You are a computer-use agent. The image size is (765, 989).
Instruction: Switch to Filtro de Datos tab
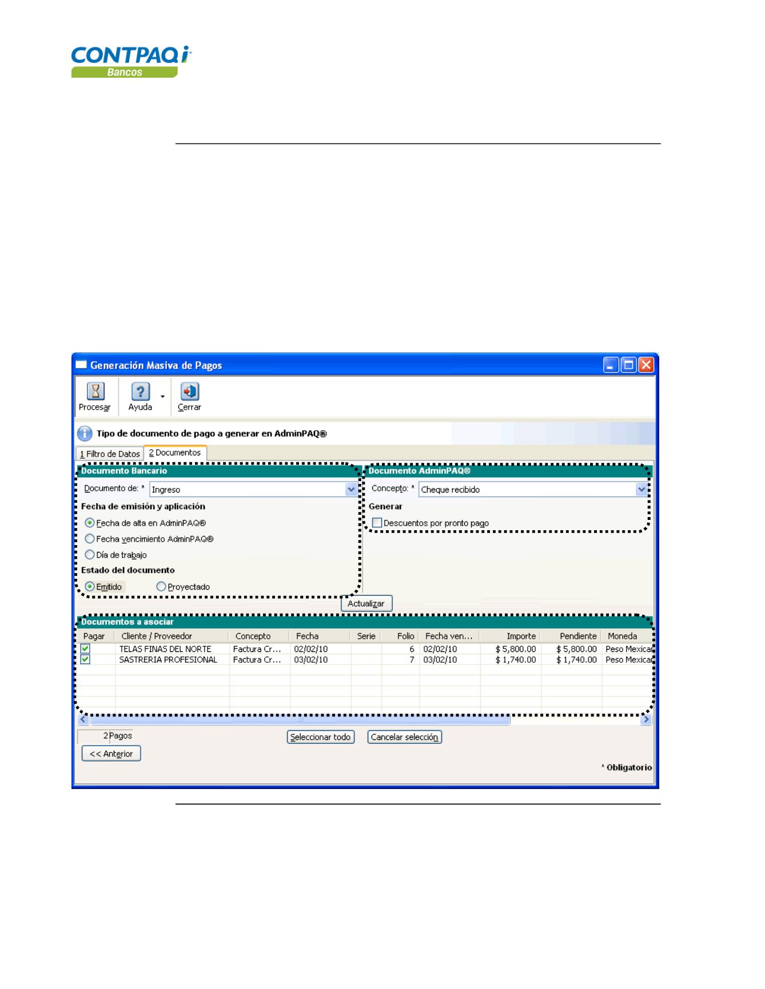click(110, 454)
